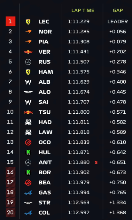
Task: Click the Alpine logo beside GAS
Action: [28, 193]
